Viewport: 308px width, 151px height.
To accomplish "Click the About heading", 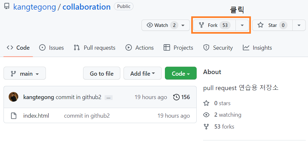I will tap(212, 72).
